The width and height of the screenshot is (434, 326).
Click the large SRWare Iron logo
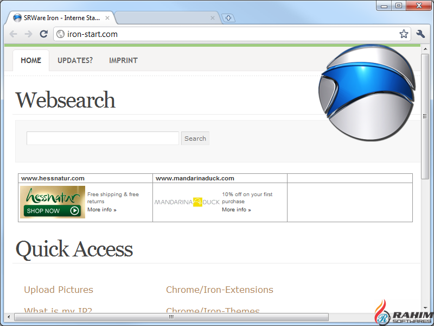pos(367,92)
